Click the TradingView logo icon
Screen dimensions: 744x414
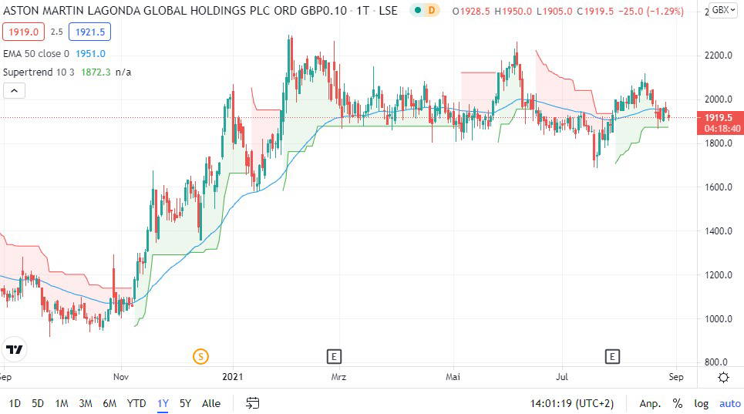[x=15, y=349]
